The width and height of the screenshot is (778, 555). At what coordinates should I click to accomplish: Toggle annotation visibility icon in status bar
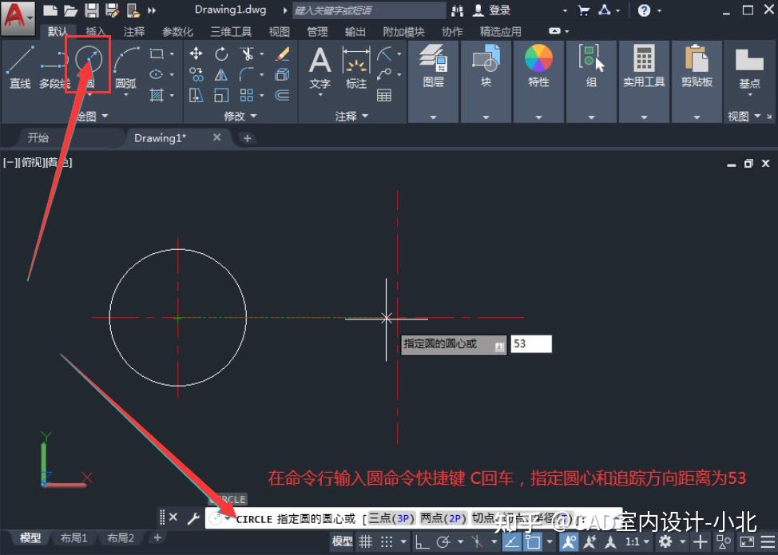569,541
